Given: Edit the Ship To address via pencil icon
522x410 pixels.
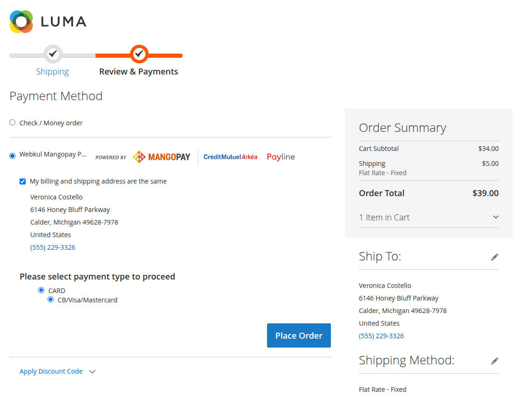Looking at the screenshot, I should click(494, 257).
